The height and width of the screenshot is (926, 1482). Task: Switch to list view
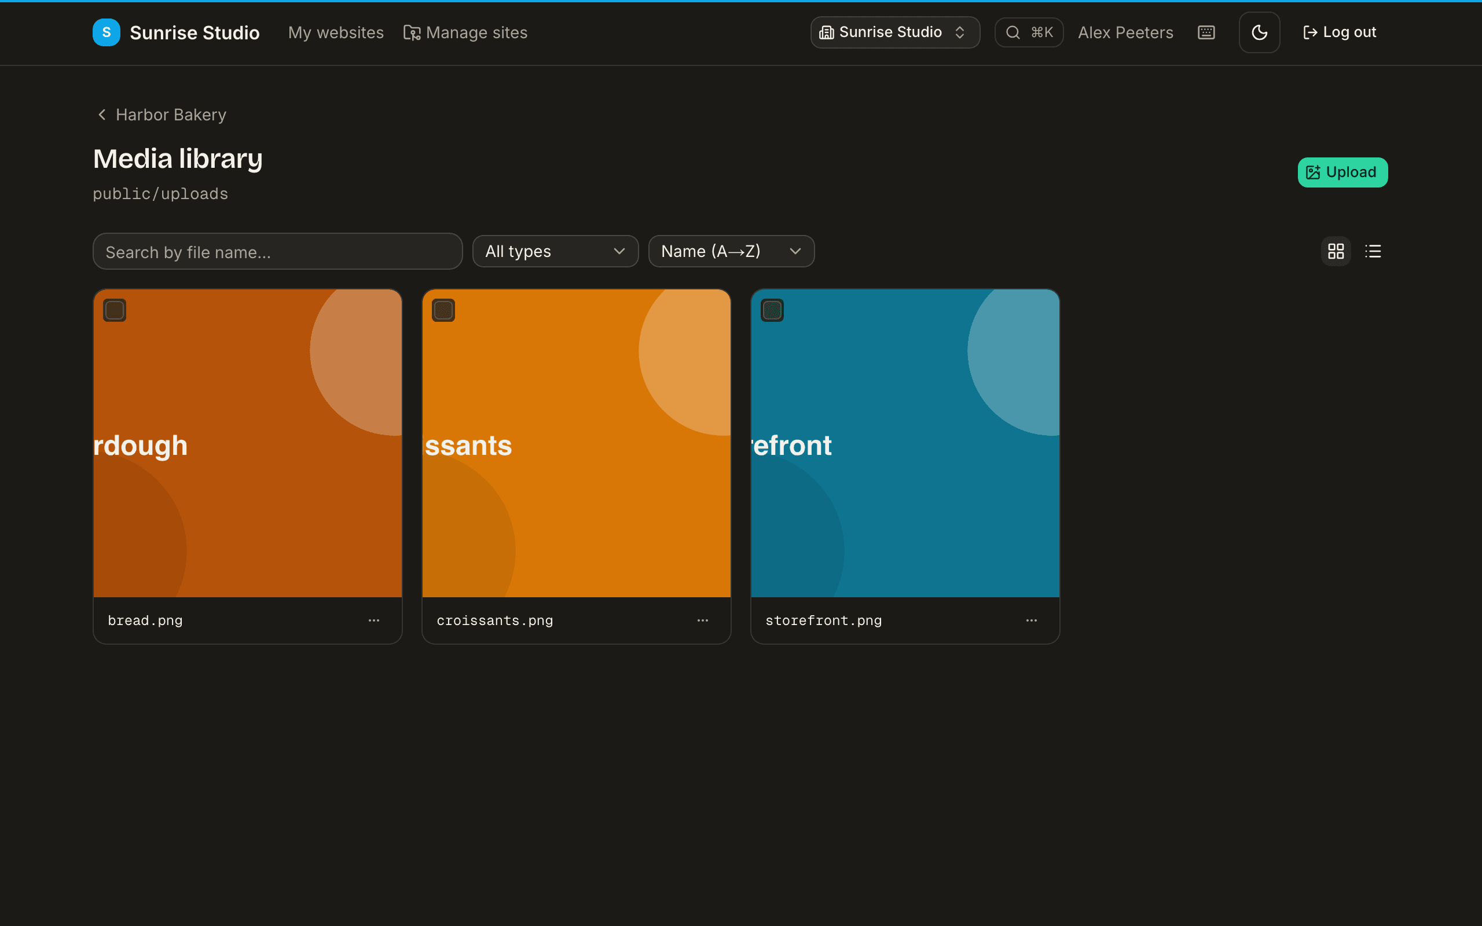[x=1373, y=251]
